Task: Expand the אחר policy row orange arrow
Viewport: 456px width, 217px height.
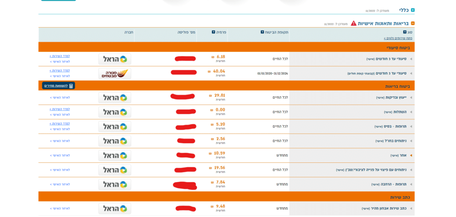Action: point(411,155)
